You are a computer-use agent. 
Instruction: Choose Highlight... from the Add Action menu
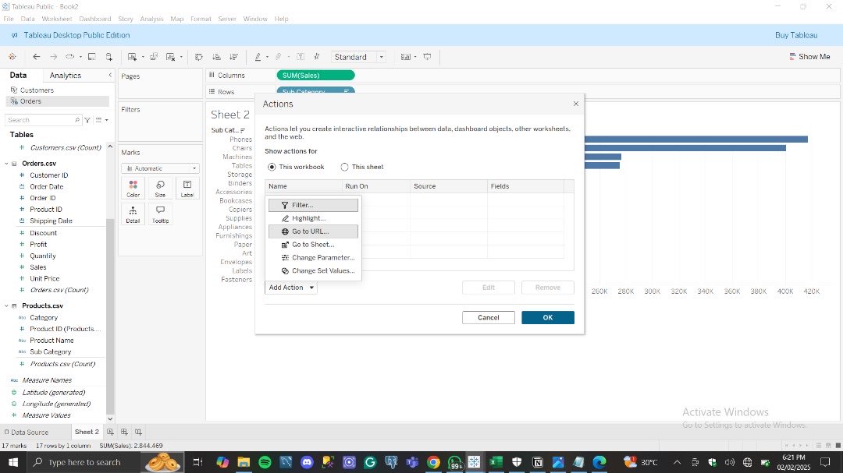(313, 218)
